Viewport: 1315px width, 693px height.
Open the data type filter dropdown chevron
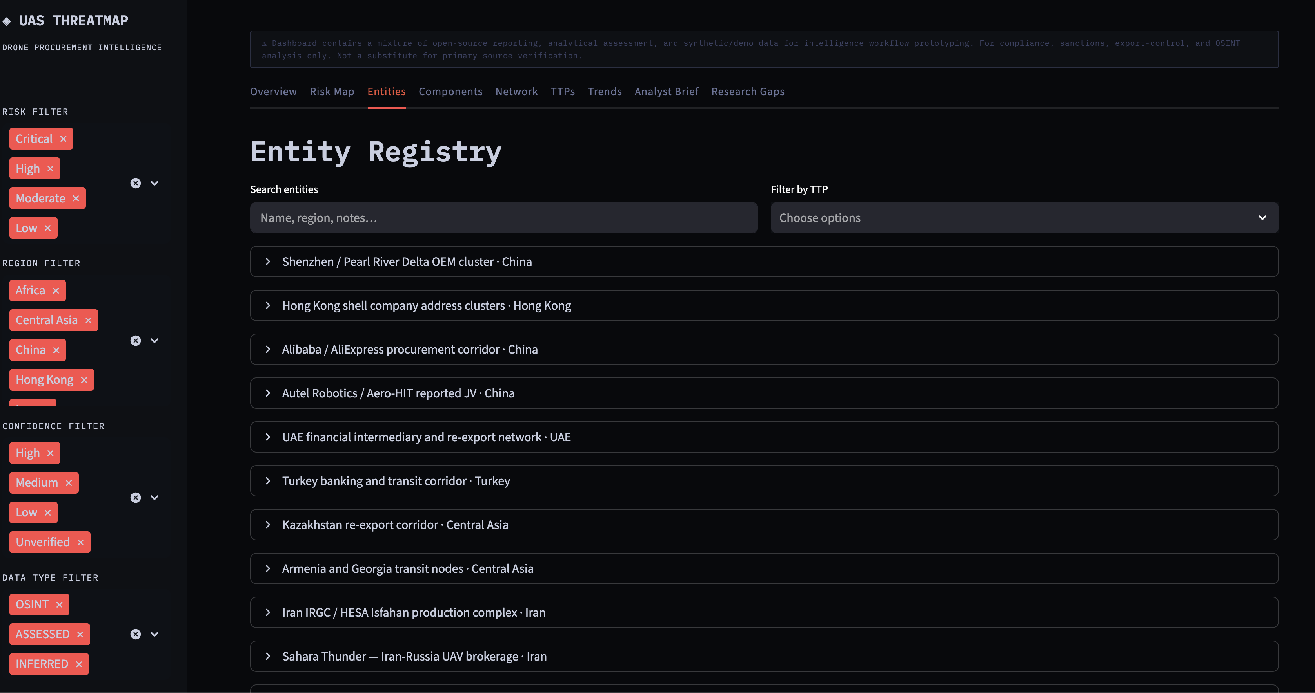(x=155, y=634)
